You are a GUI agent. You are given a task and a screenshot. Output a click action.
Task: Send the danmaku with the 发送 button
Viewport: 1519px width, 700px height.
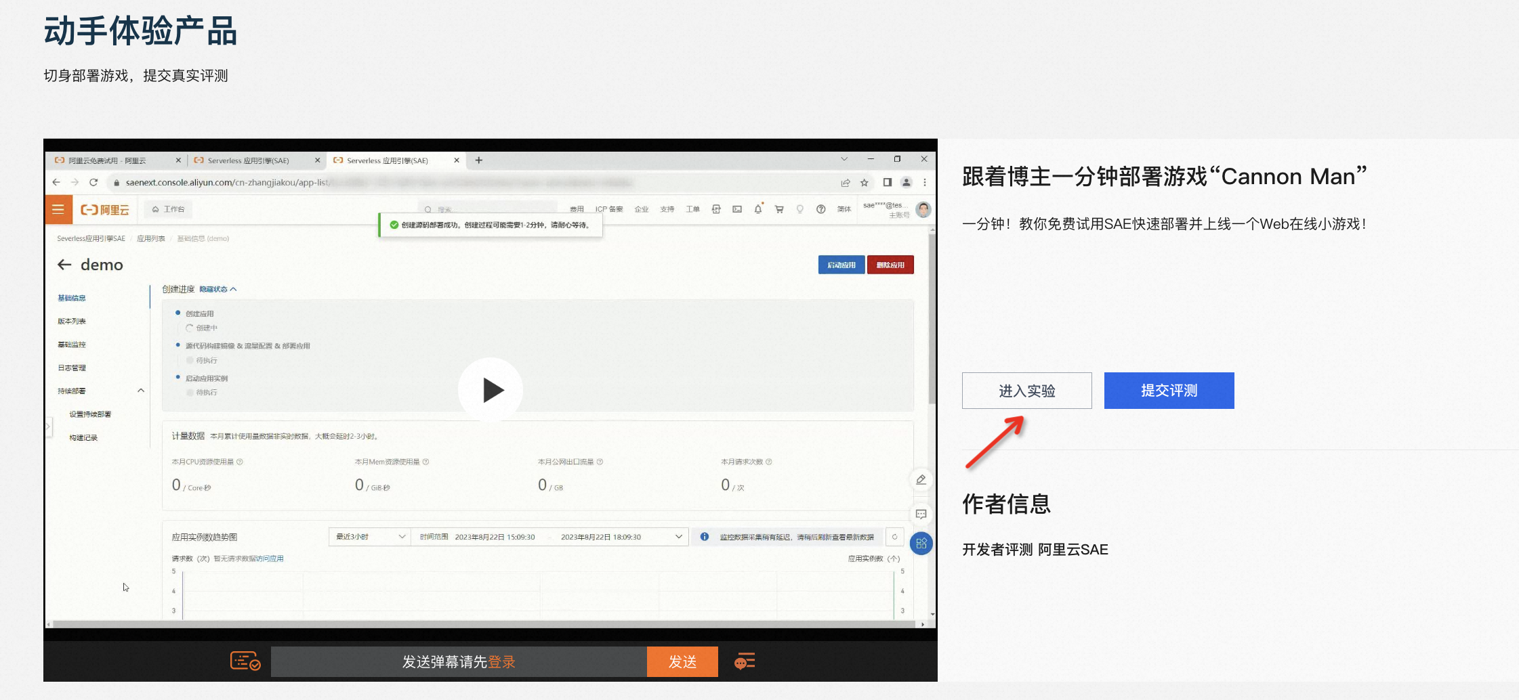pyautogui.click(x=682, y=661)
